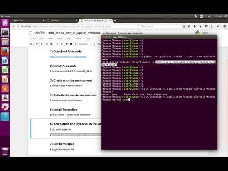Screen dimensions: 228x171
Task: Cut the selected cell with the scissors icon
Action: (x=42, y=44)
